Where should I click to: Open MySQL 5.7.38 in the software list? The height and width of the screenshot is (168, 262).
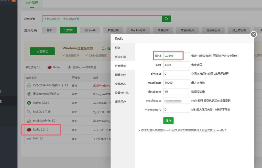tap(42, 111)
